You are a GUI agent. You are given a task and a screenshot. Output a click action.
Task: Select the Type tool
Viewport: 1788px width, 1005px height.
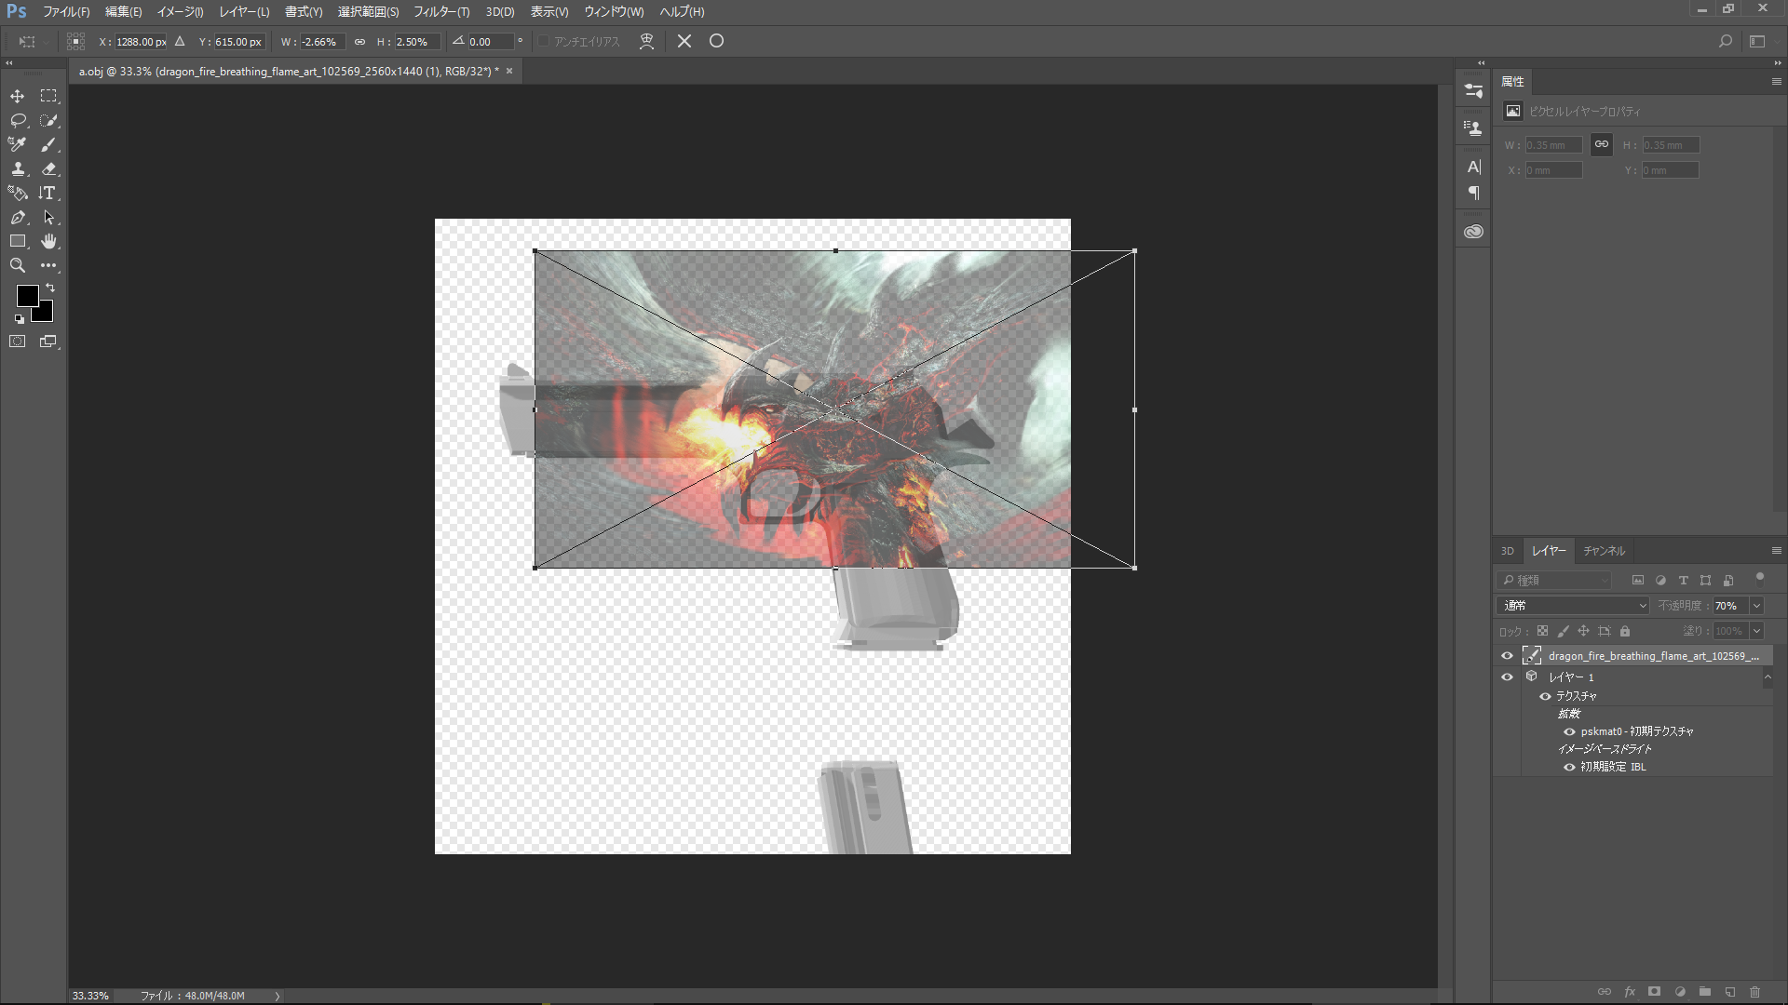(x=48, y=193)
